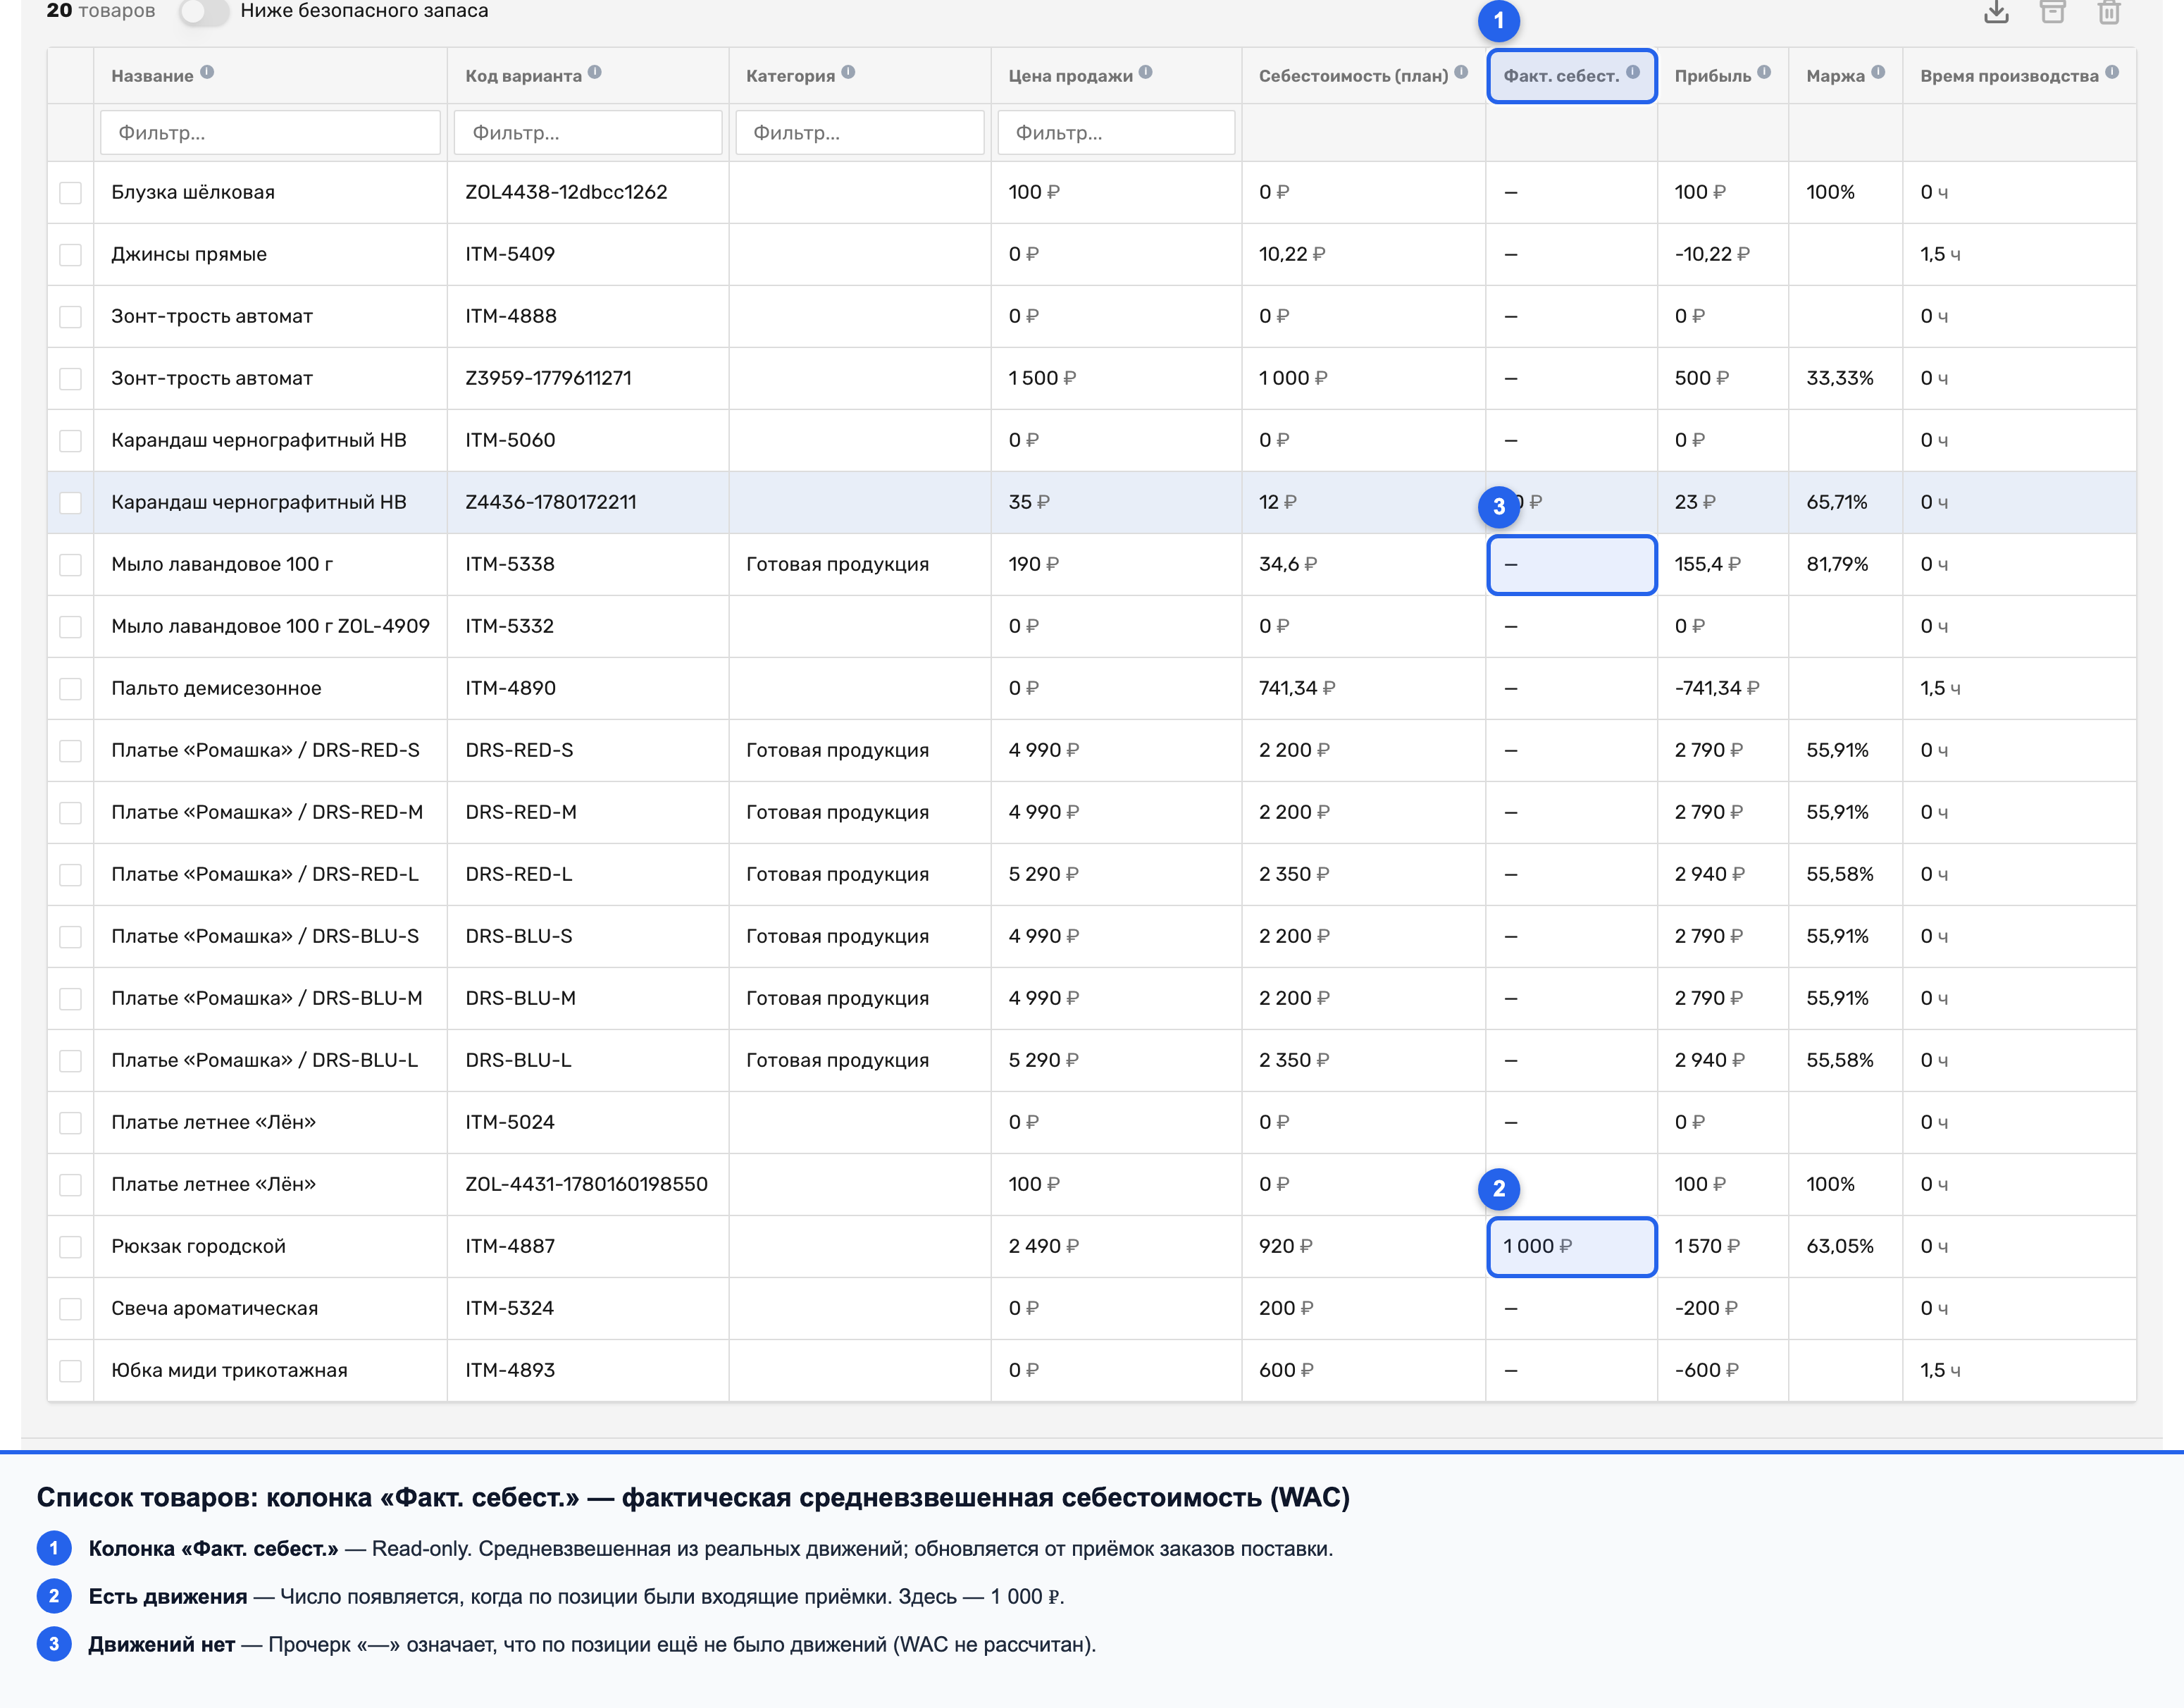The height and width of the screenshot is (1708, 2184).
Task: Select checkbox for Рюкзак городской row
Action: point(70,1246)
